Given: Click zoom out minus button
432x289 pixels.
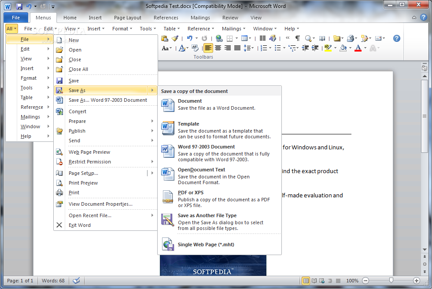Looking at the screenshot, I should pyautogui.click(x=366, y=281).
